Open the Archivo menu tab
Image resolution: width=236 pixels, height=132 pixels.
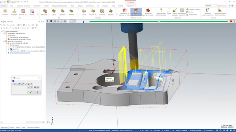[x=4, y=6]
